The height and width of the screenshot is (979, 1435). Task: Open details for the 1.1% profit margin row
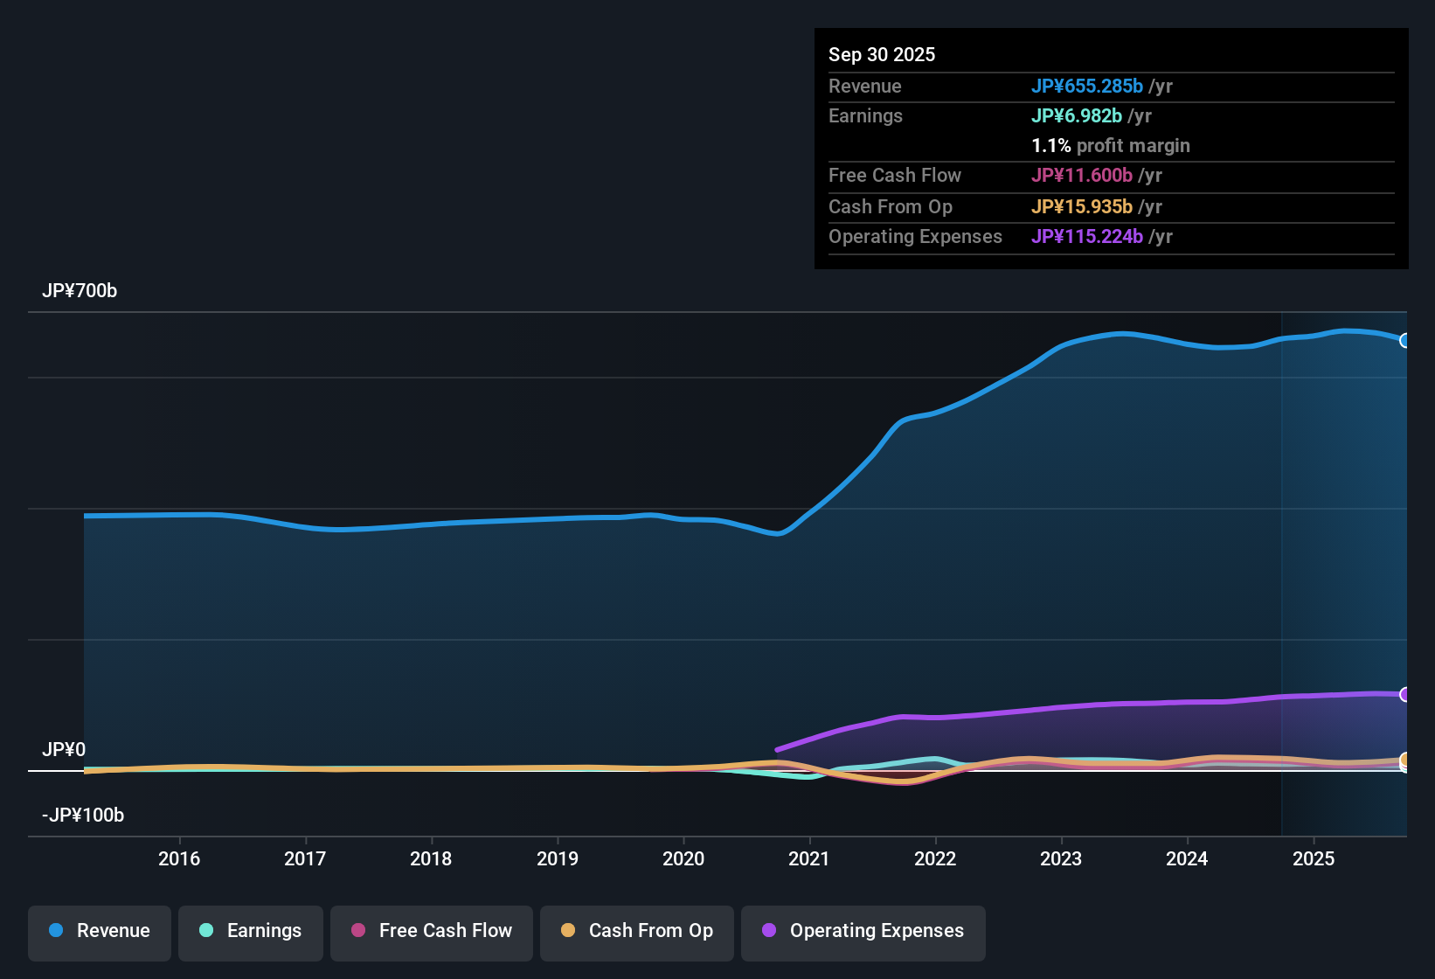(1111, 146)
